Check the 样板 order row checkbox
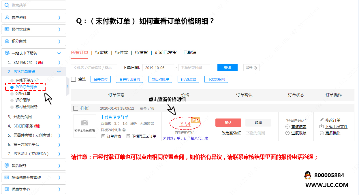 coord(76,108)
